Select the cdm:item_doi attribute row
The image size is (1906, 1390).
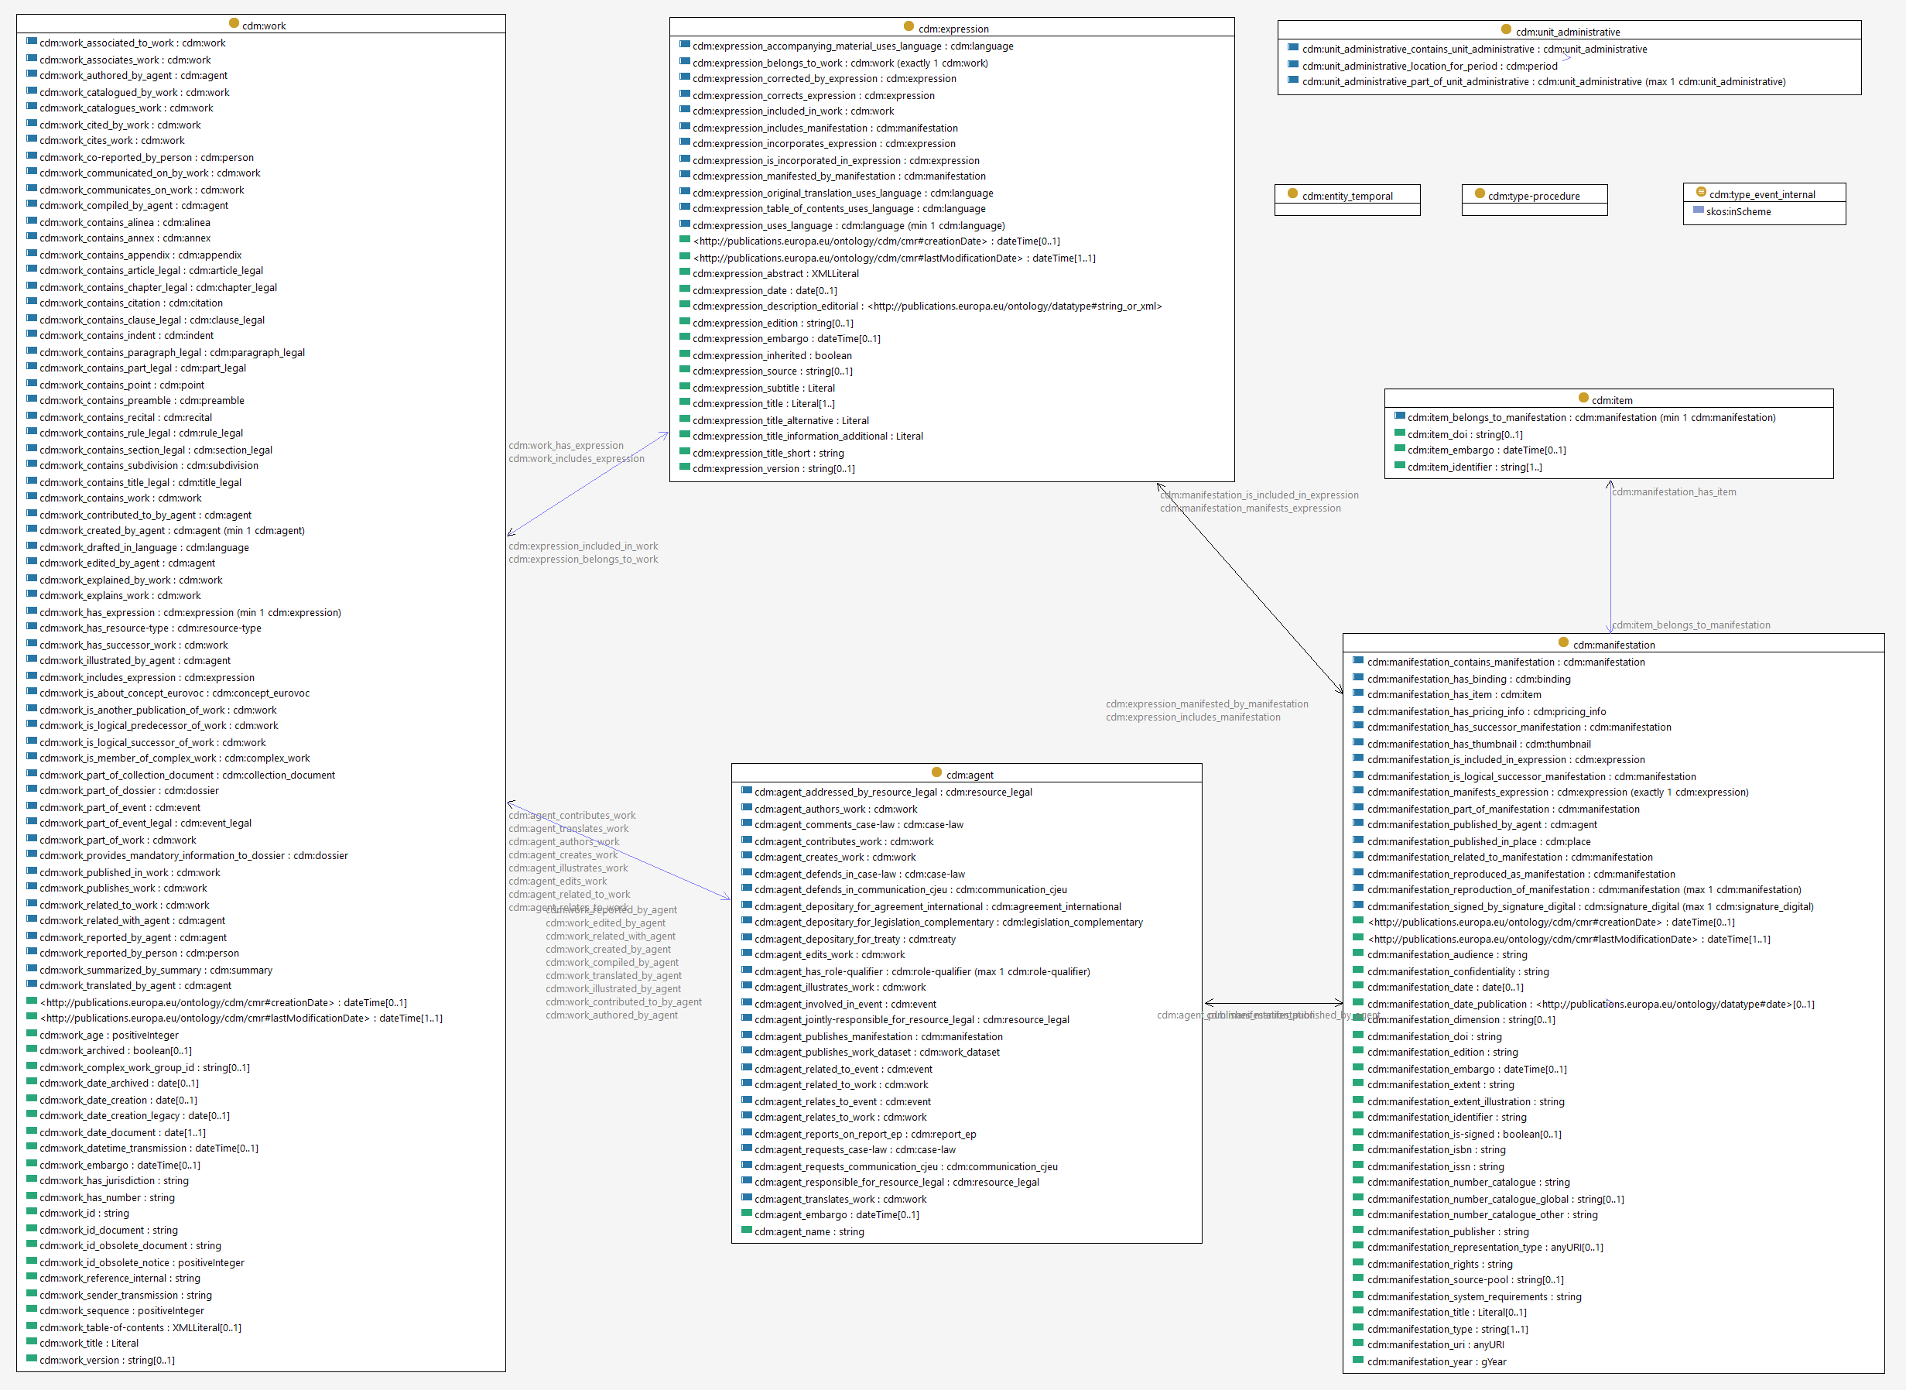pyautogui.click(x=1464, y=435)
